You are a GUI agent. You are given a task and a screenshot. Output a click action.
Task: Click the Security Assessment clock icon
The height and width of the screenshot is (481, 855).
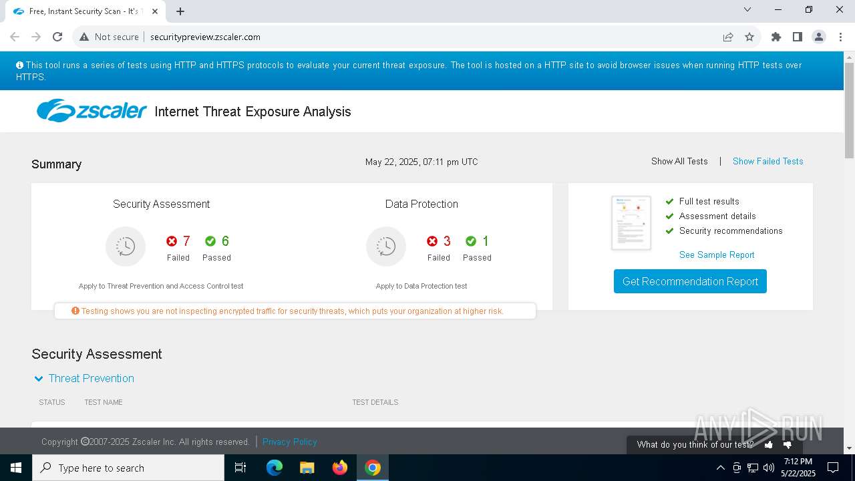(126, 247)
